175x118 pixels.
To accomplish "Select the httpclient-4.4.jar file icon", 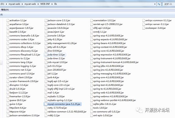I will (8, 108).
